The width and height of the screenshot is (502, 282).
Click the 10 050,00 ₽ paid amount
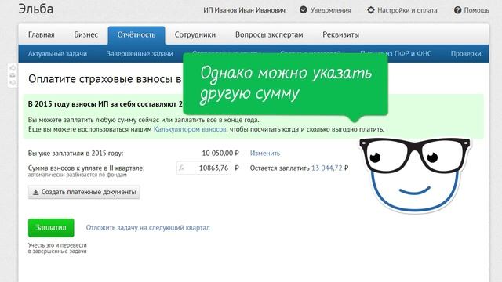point(220,154)
